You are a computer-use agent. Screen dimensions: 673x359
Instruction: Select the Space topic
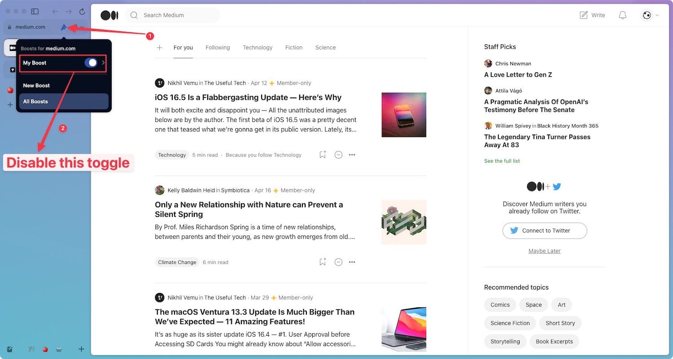(534, 305)
